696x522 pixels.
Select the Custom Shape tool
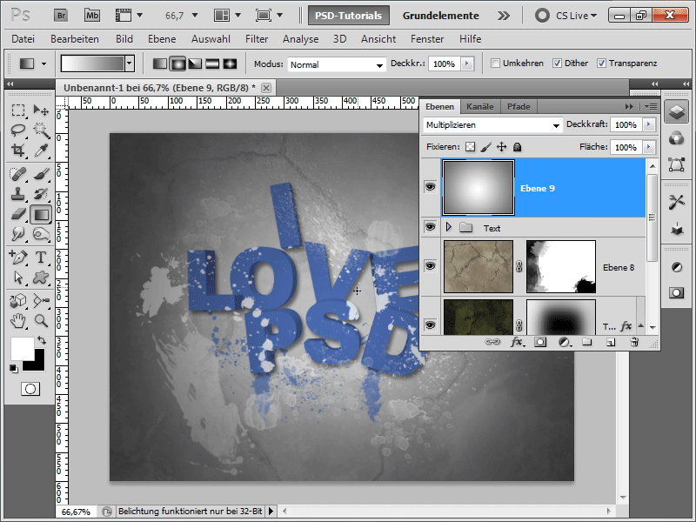tap(41, 278)
